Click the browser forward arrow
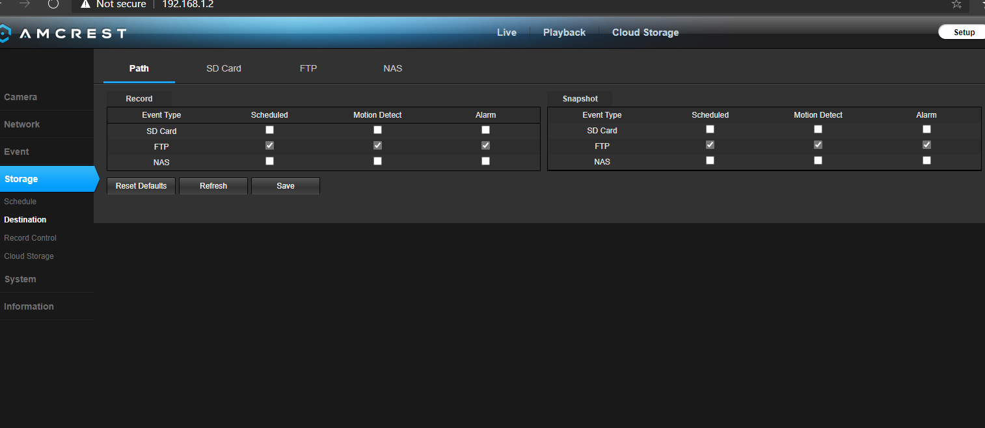The height and width of the screenshot is (428, 985). [25, 4]
